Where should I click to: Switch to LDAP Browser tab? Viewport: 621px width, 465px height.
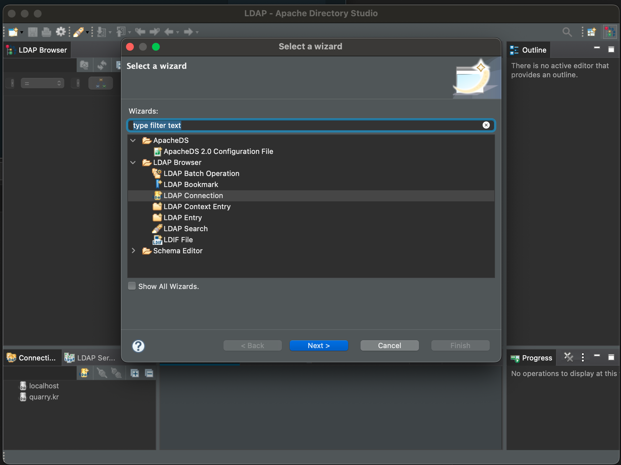[37, 50]
